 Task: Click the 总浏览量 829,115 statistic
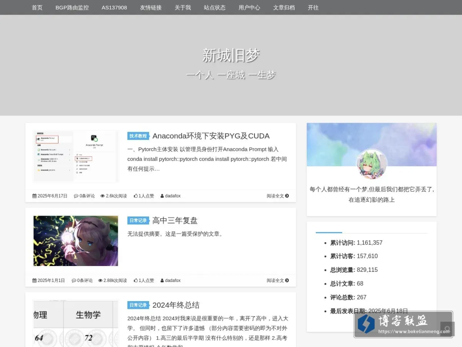pos(354,270)
